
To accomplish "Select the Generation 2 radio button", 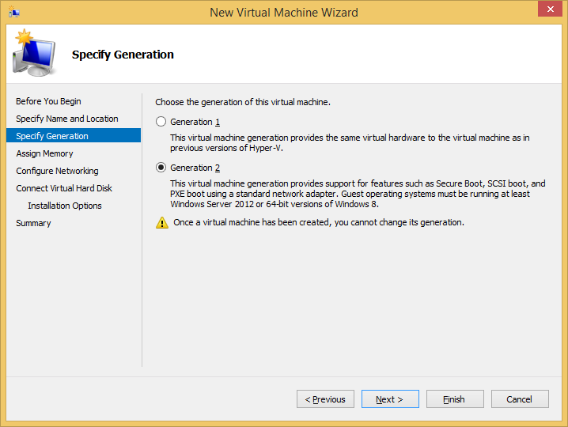I will 161,168.
